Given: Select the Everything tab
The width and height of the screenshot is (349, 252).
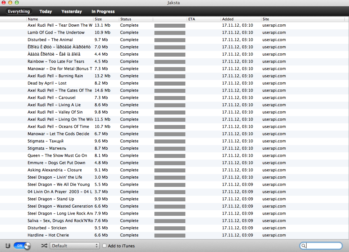Looking at the screenshot, I should coord(19,12).
